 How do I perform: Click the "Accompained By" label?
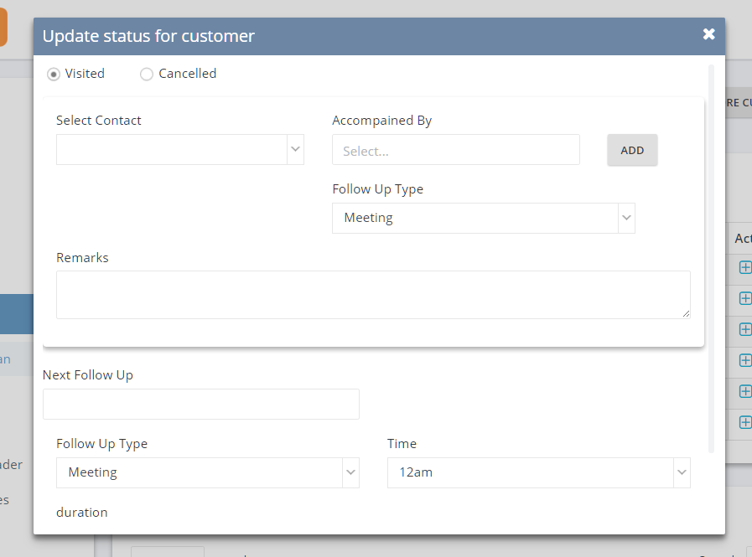point(382,121)
